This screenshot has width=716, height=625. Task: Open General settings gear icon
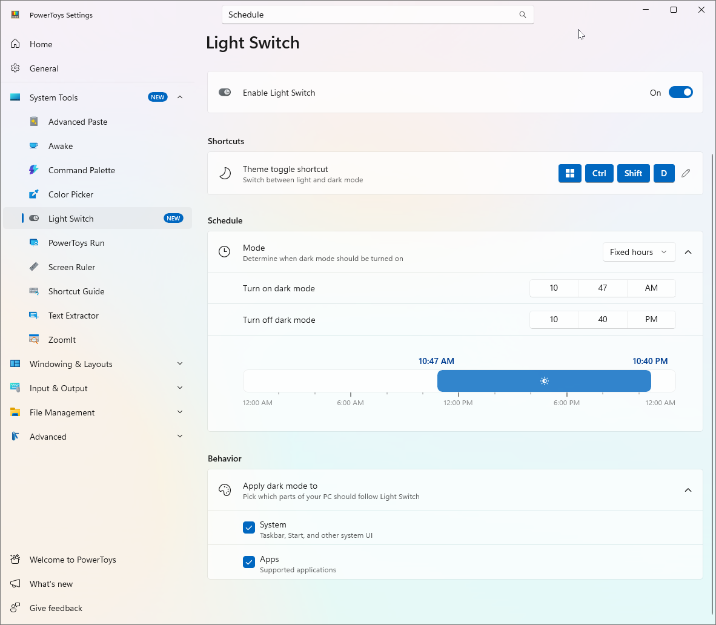click(x=15, y=68)
